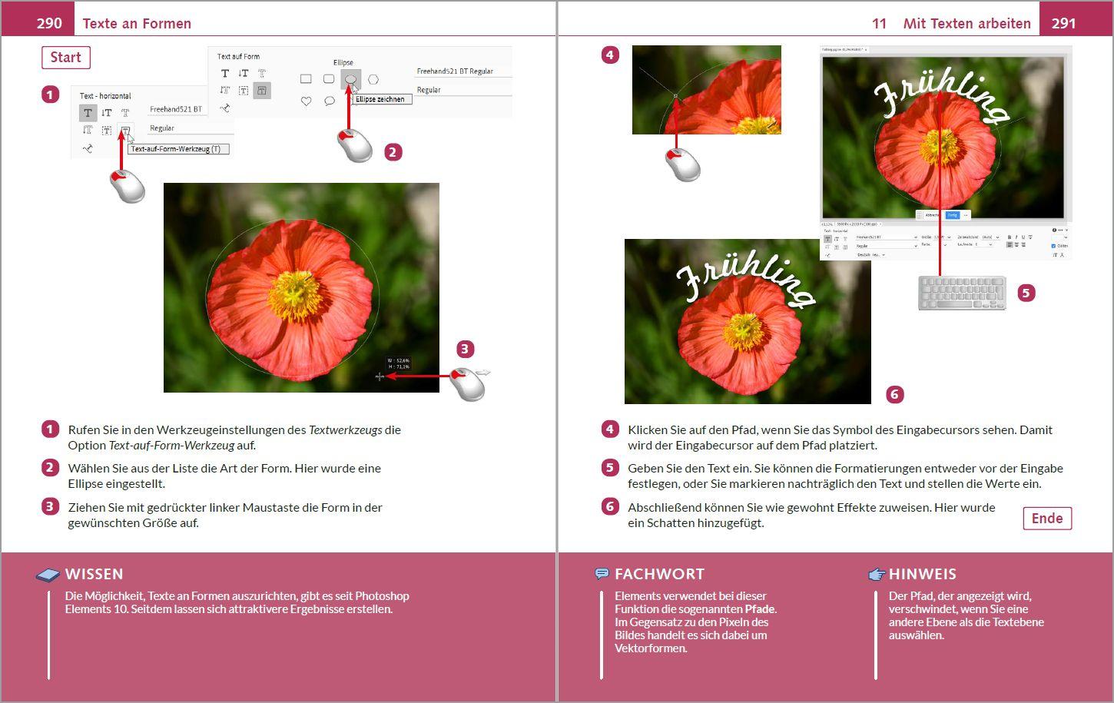Open the options bar overflow menu
Screen dimensions: 1114x703
click(x=1059, y=229)
